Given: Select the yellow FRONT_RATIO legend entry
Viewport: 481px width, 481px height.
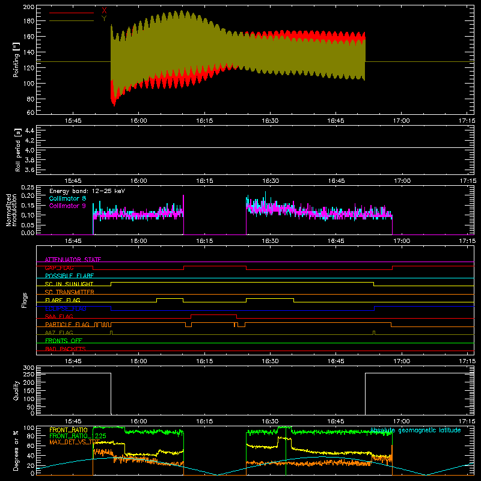Looking at the screenshot, I should pos(69,430).
